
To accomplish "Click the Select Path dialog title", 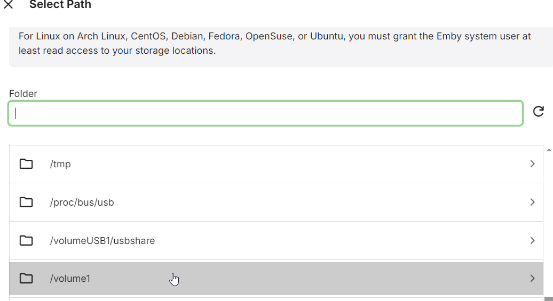I will point(60,5).
